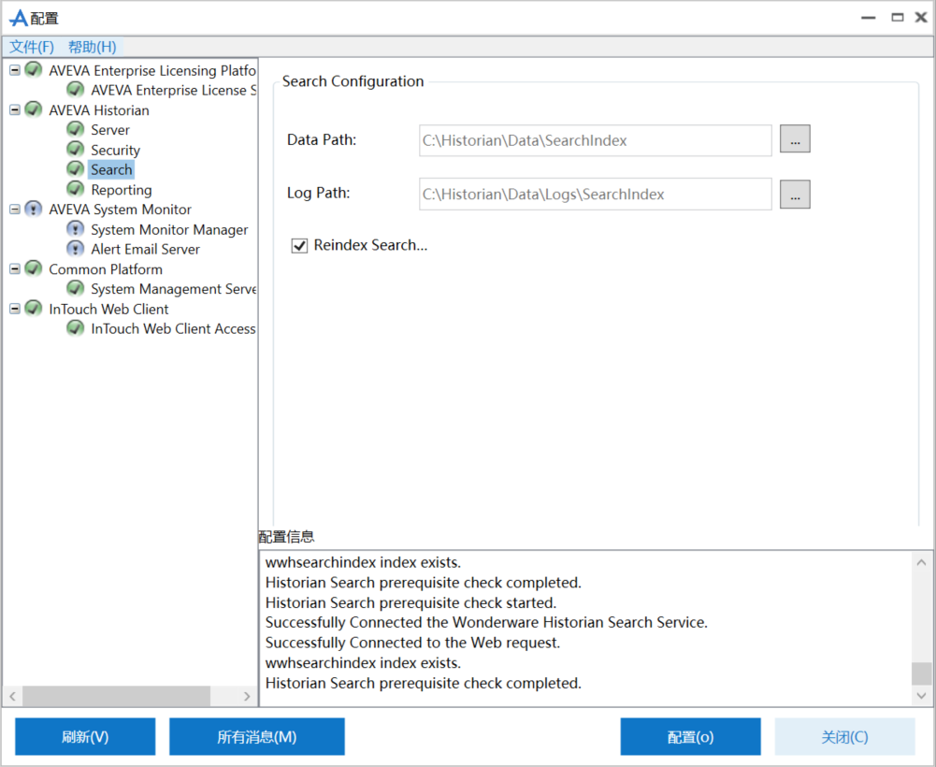The height and width of the screenshot is (767, 936).
Task: Click the status icon beside Security
Action: click(x=76, y=150)
